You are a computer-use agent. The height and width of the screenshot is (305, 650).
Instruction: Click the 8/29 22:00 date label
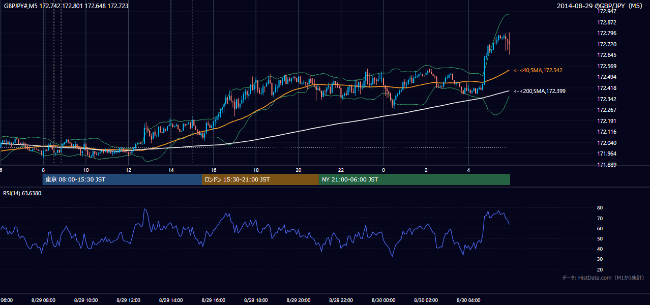[x=341, y=300]
